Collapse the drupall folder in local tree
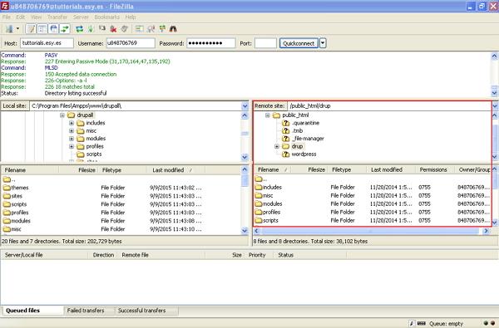499x328 pixels. (x=62, y=115)
